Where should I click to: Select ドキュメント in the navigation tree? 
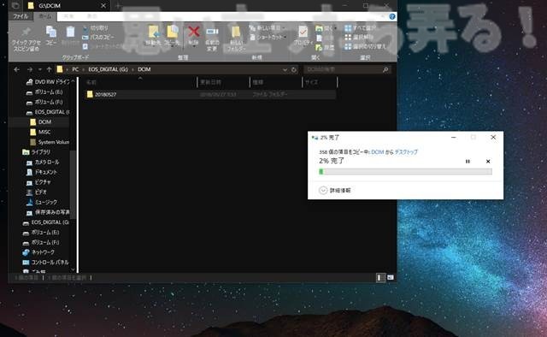(x=42, y=172)
